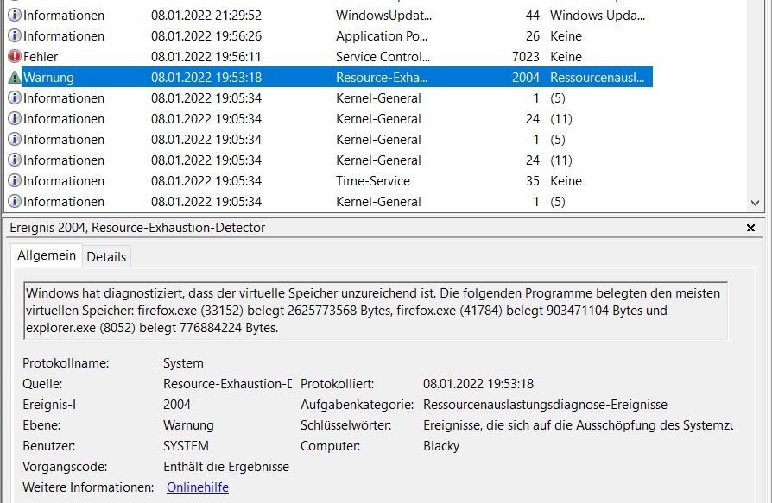Click the Computer value Blacky
This screenshot has height=503, width=772.
[x=441, y=446]
